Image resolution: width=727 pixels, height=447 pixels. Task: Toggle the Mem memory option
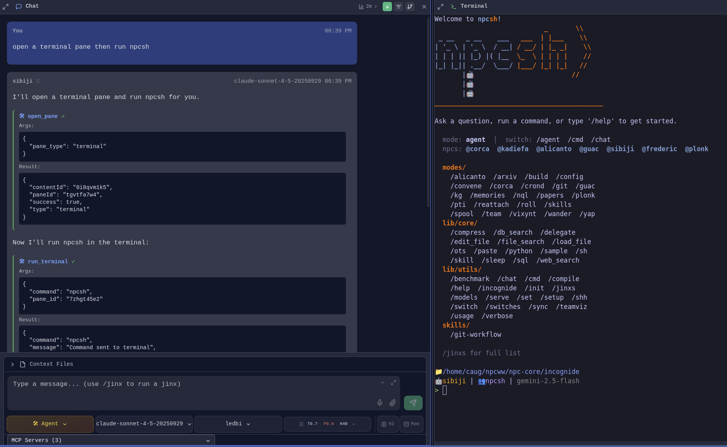point(411,424)
